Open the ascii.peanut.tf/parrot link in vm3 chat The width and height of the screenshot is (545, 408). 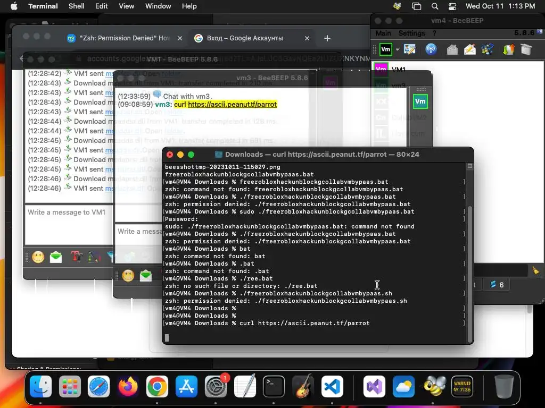point(232,105)
